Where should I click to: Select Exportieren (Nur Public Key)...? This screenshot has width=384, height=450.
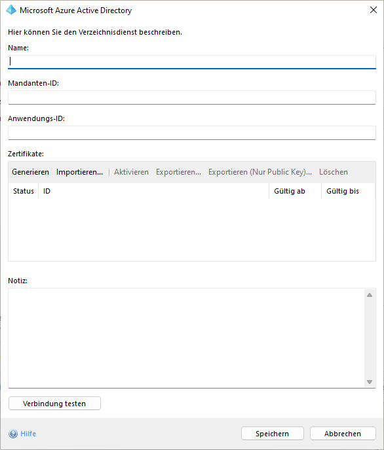[260, 172]
